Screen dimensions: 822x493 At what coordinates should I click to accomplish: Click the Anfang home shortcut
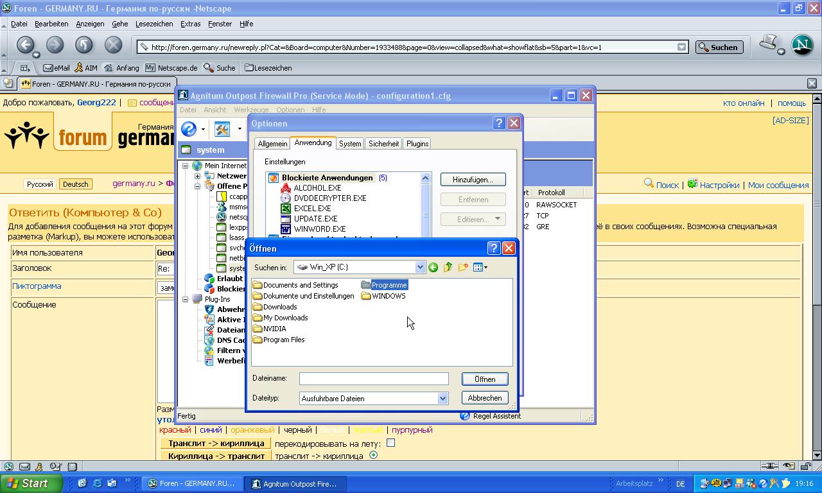pyautogui.click(x=121, y=67)
